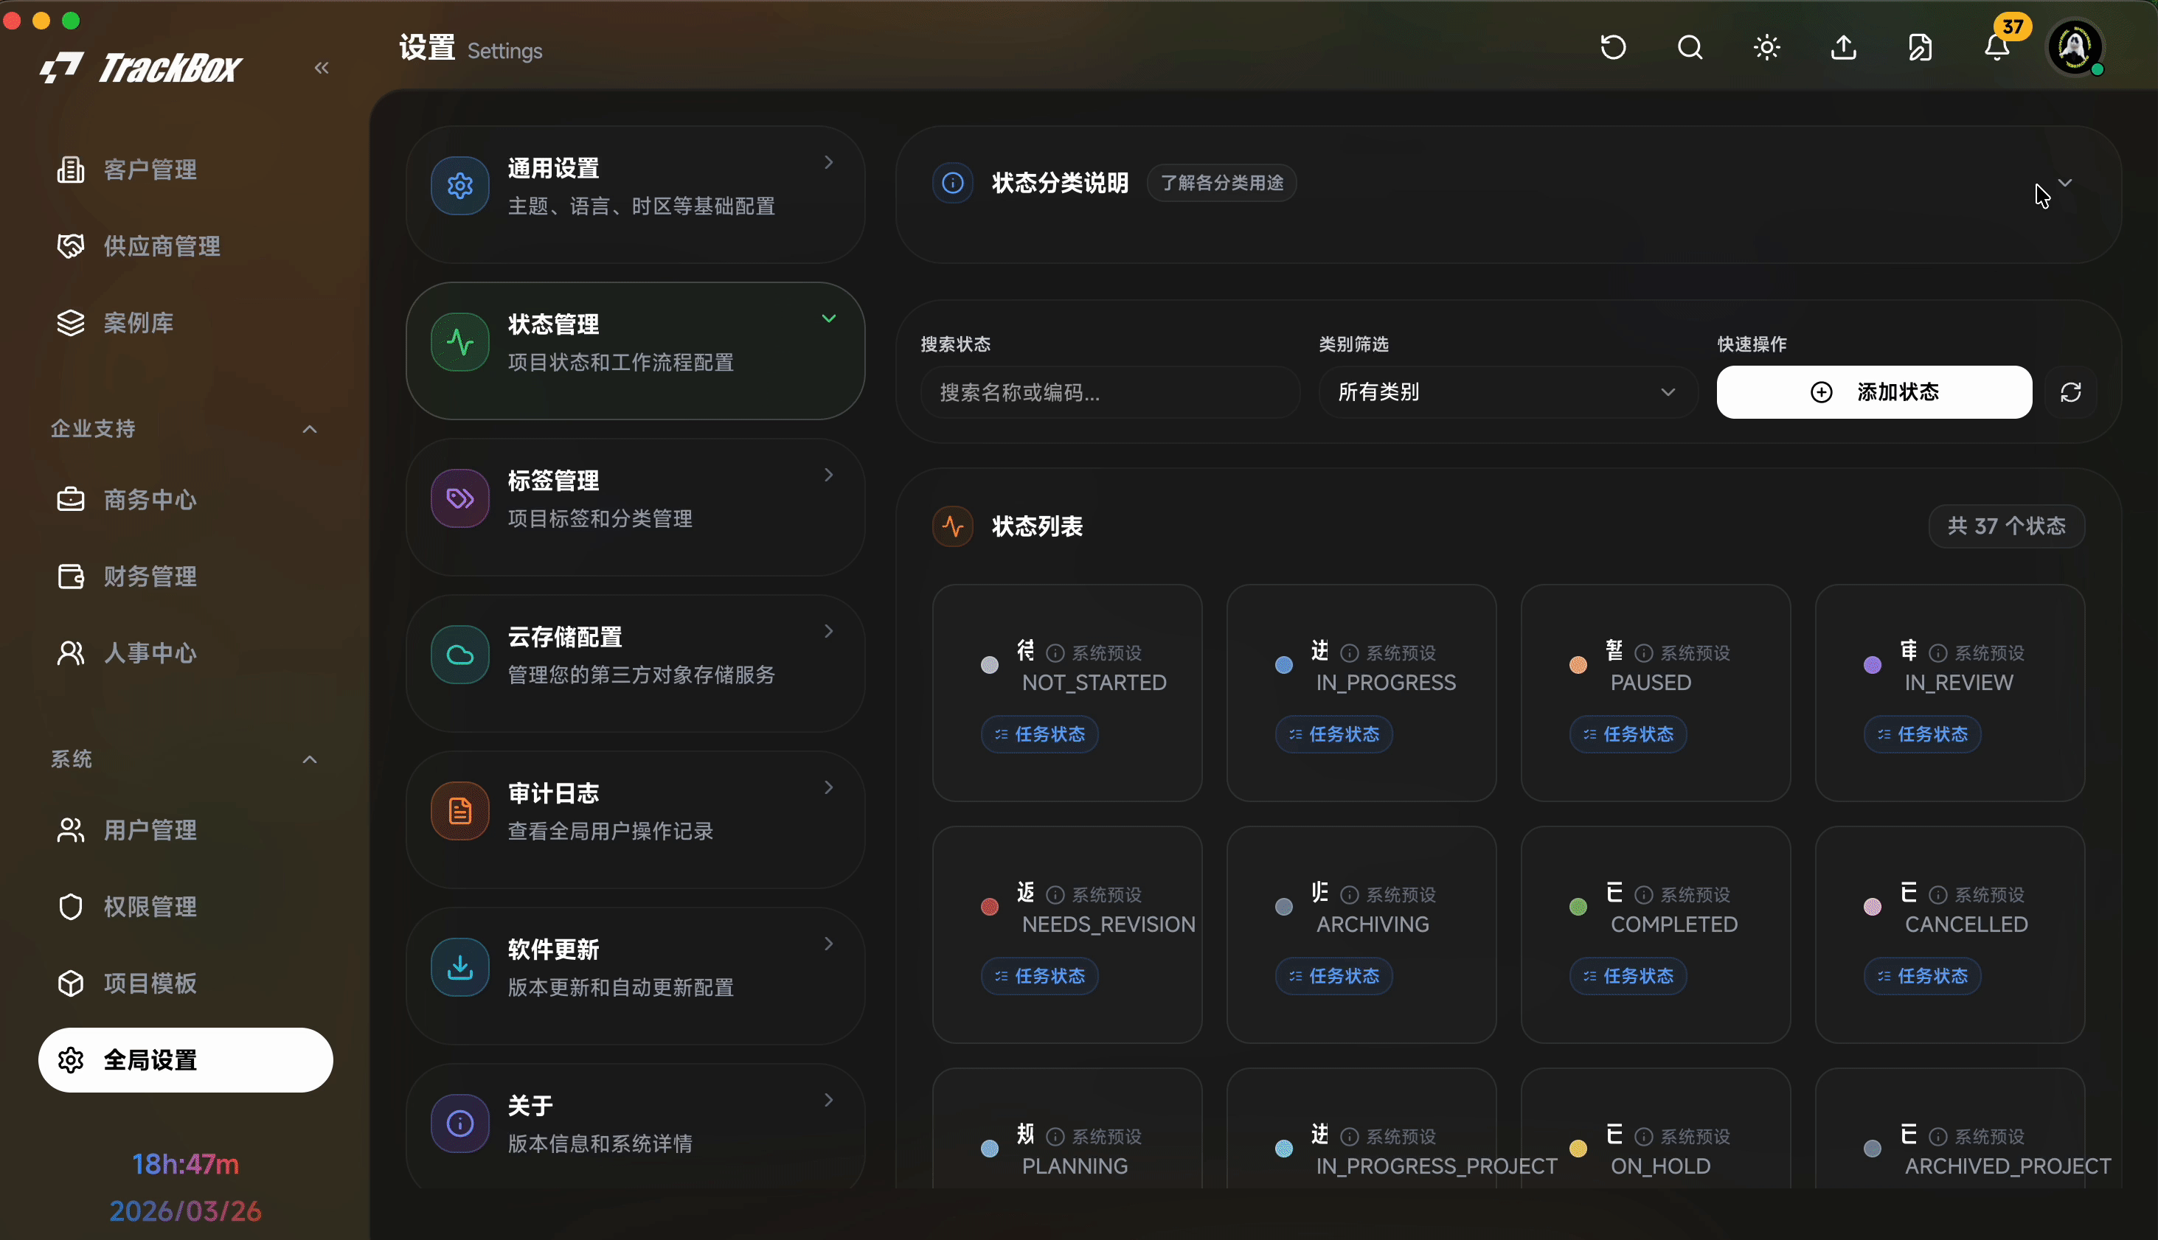Click the gray color dot of NOT_STARTED

pyautogui.click(x=989, y=665)
